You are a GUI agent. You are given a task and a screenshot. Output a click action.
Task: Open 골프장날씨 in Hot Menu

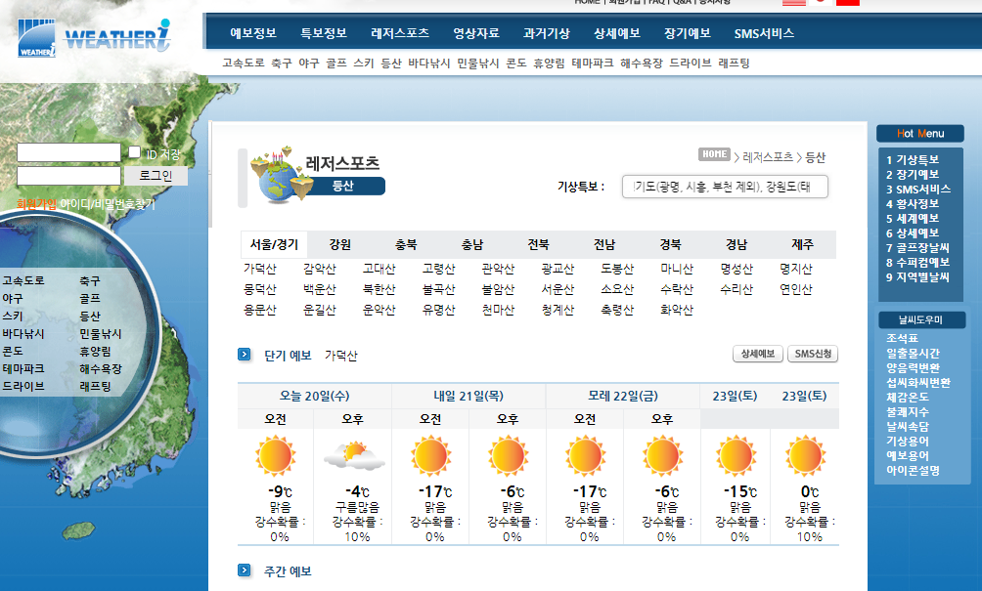pos(917,248)
